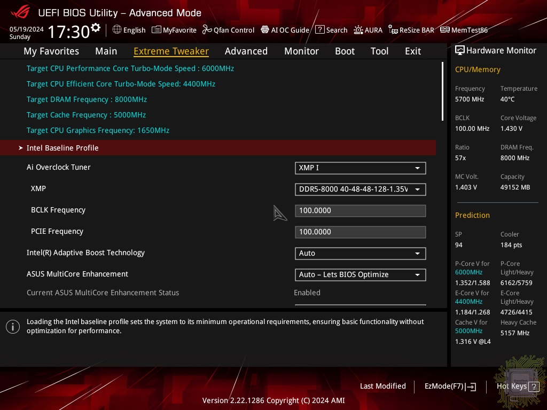
Task: Go to the Monitor tab
Action: (301, 51)
